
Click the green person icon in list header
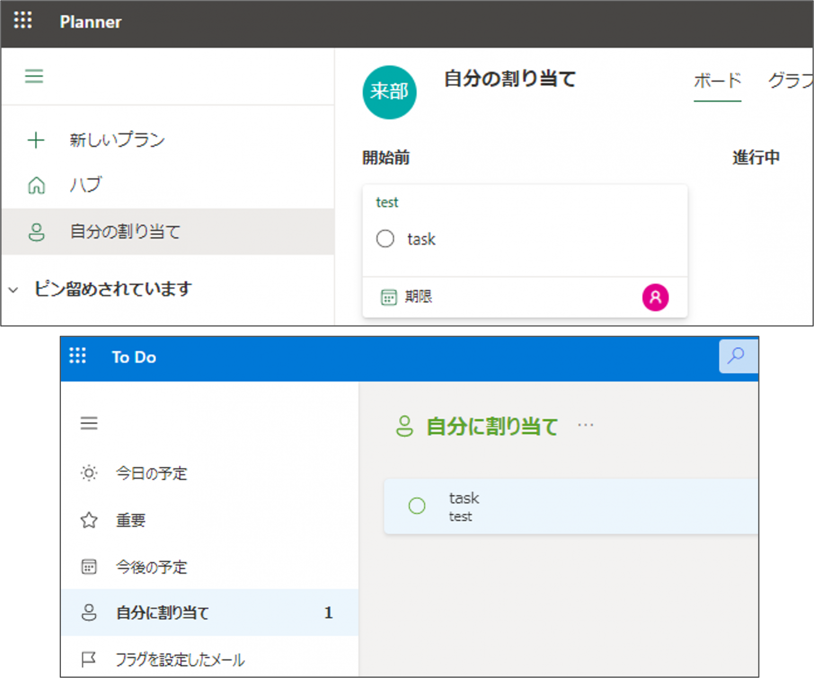404,426
